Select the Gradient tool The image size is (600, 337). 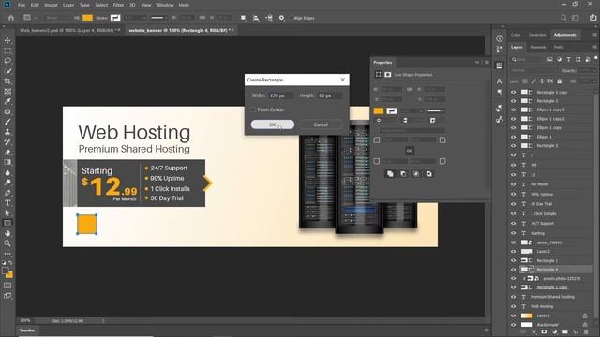tap(7, 162)
